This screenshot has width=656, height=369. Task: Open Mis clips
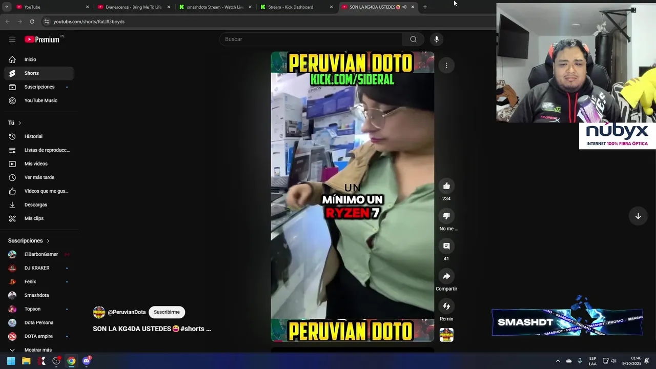point(39,218)
